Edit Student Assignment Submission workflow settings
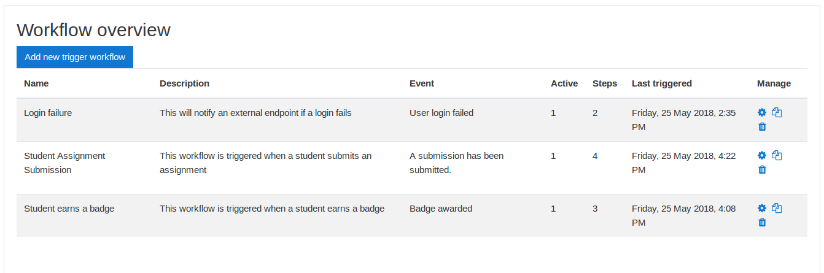This screenshot has width=824, height=273. pos(762,156)
